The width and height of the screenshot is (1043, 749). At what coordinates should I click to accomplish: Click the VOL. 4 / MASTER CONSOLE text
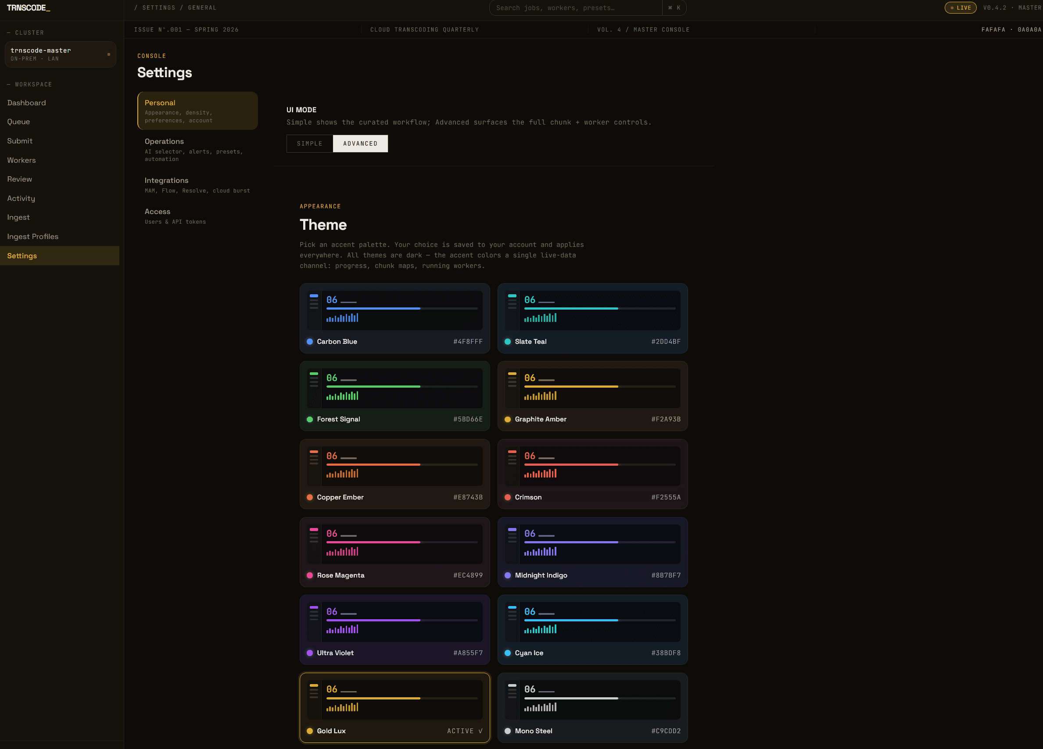point(643,29)
